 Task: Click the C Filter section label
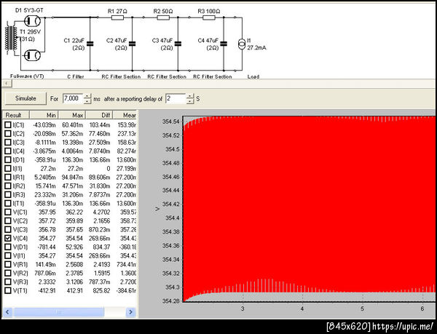[x=76, y=76]
